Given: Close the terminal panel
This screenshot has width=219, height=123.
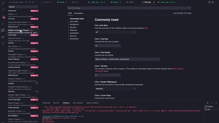Looking at the screenshot, I should click(216, 103).
